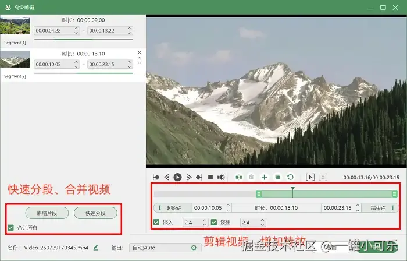Click the timeline right trim handle

[395, 194]
